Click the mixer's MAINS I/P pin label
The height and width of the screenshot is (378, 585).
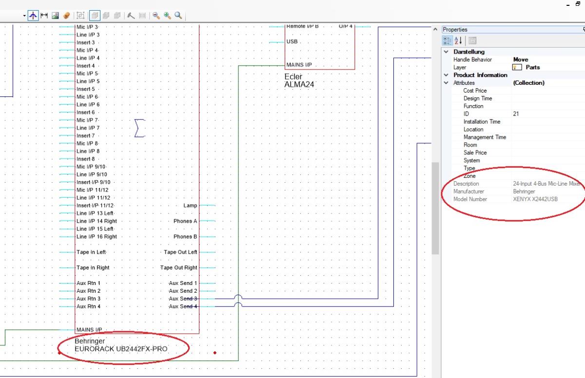pyautogui.click(x=89, y=330)
